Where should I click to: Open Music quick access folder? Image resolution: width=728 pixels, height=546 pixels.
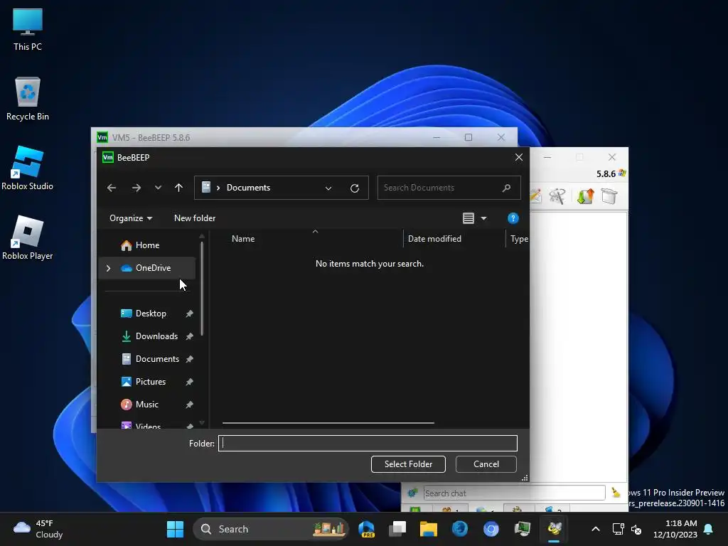(148, 405)
